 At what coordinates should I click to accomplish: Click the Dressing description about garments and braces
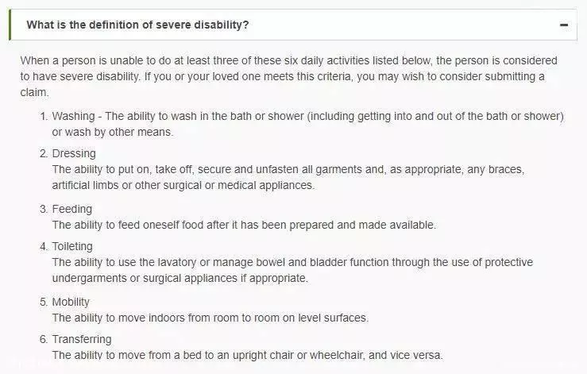(288, 177)
